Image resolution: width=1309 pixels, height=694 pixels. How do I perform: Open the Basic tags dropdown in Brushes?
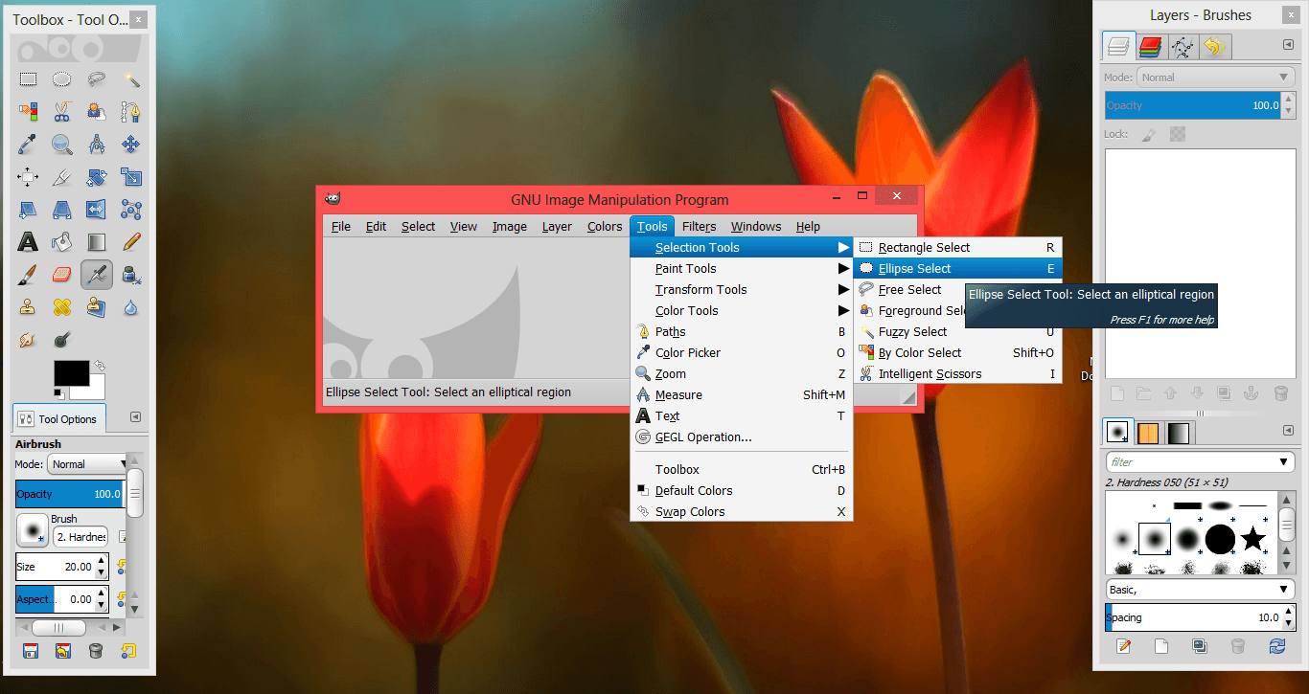[1200, 590]
